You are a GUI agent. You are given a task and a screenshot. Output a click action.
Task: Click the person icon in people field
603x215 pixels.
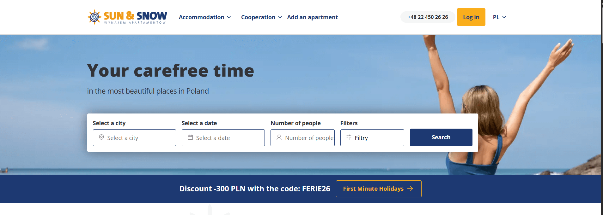279,137
